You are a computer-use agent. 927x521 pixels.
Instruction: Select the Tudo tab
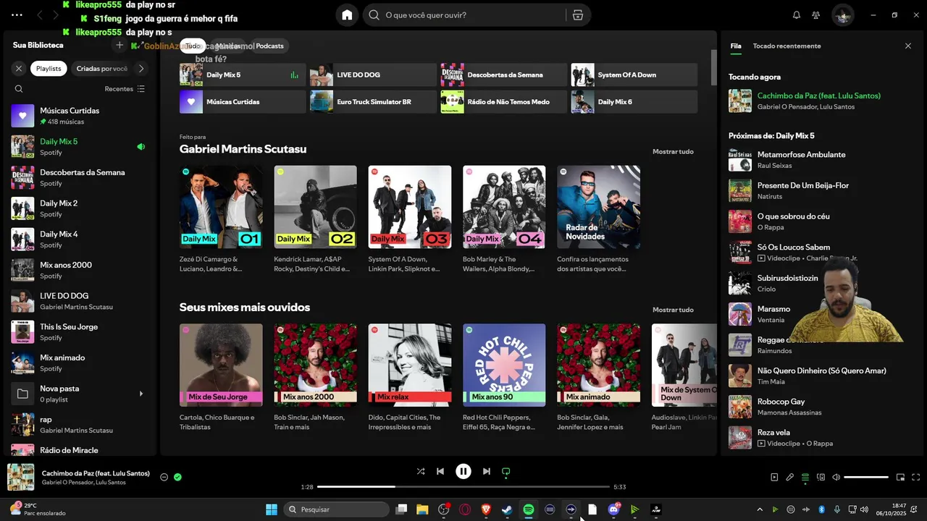(x=193, y=46)
